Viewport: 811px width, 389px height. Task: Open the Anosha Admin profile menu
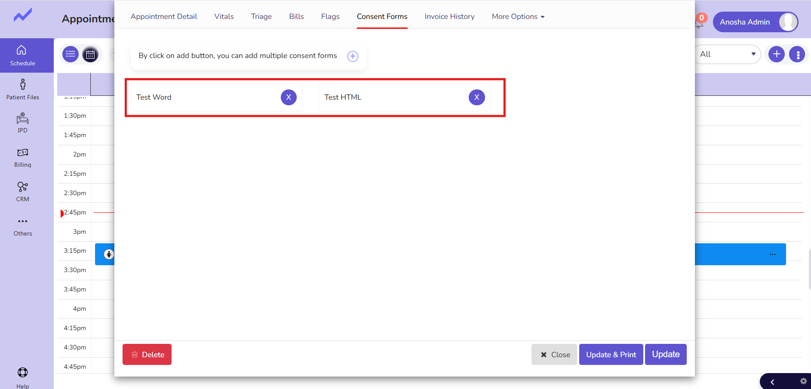pyautogui.click(x=755, y=22)
